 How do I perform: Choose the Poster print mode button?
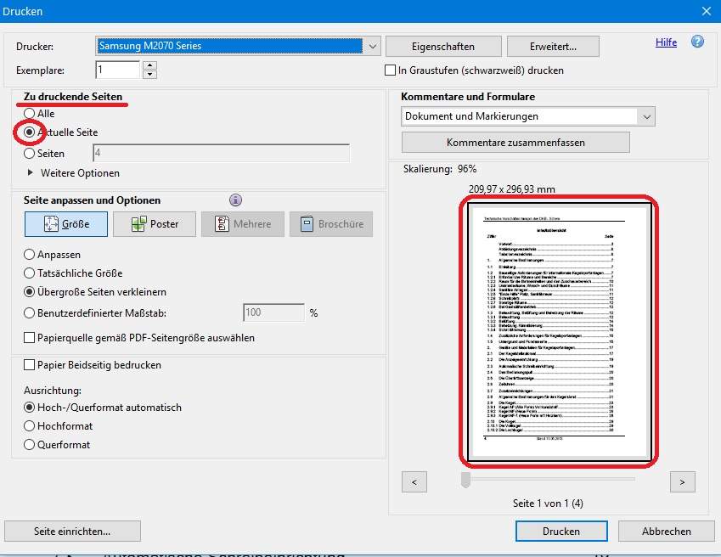point(154,224)
